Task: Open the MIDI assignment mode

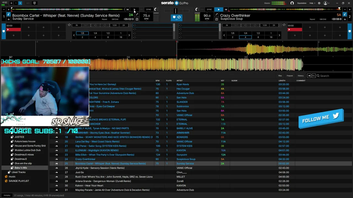Action: tap(28, 3)
